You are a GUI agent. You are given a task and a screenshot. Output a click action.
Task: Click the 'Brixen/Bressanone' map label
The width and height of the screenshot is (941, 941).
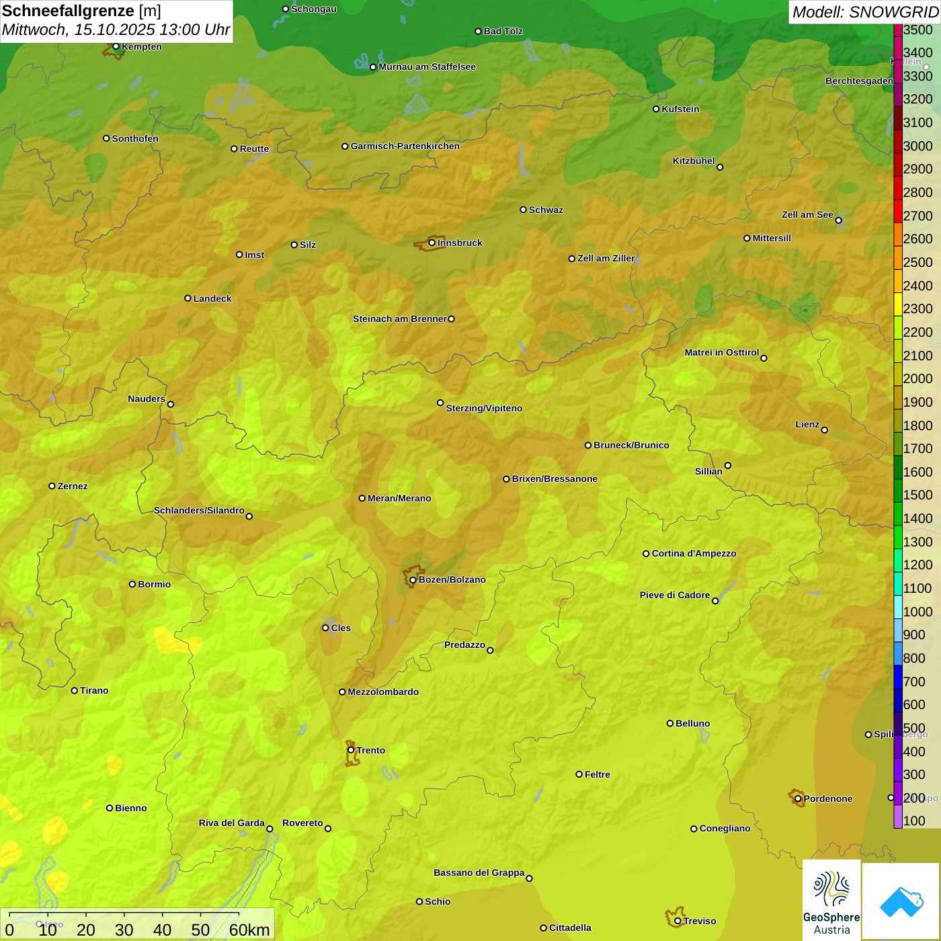tap(555, 479)
